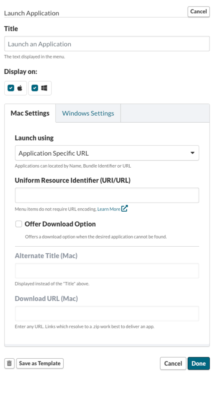Click Save as Template
The width and height of the screenshot is (214, 404).
pyautogui.click(x=40, y=363)
